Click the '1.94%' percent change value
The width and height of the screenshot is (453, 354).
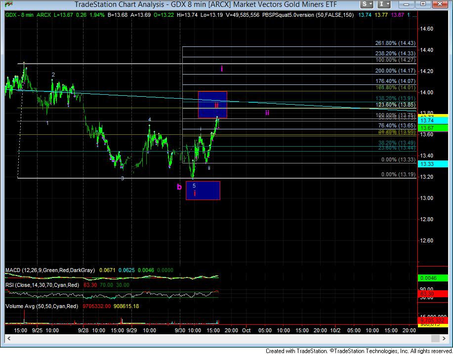[97, 15]
